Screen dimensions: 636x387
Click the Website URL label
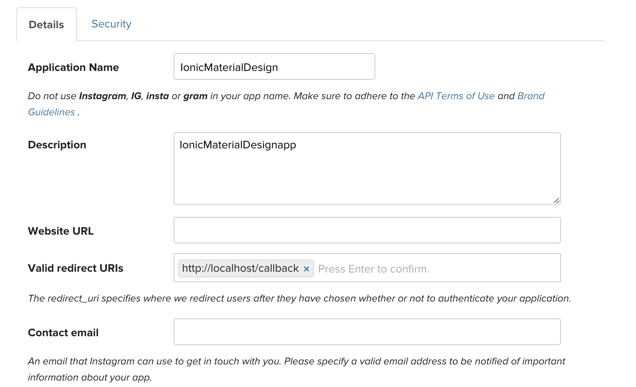tap(61, 231)
